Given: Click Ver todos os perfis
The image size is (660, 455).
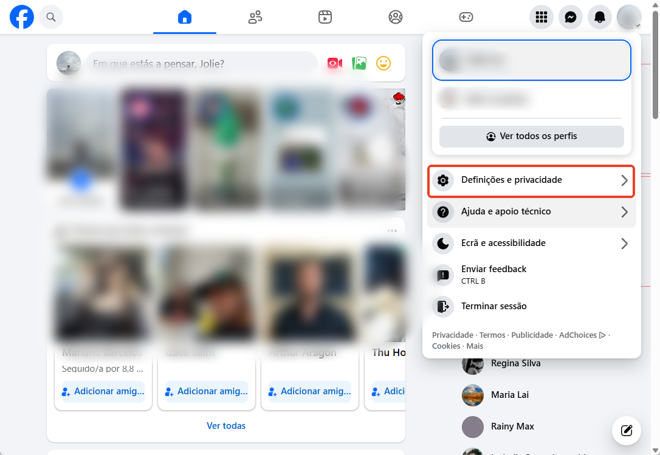Looking at the screenshot, I should click(x=531, y=136).
